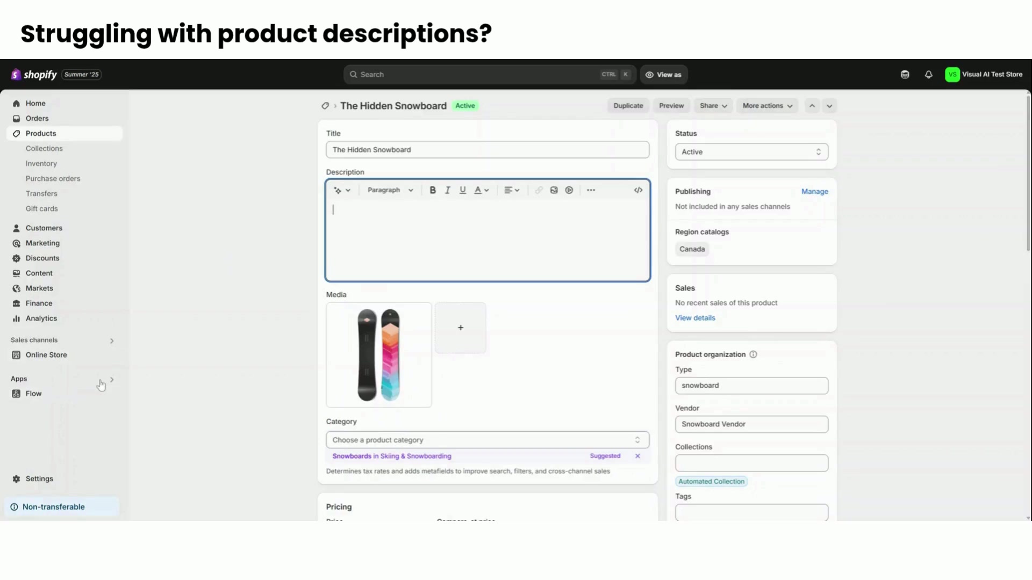
Task: Open more formatting options ellipsis
Action: 591,190
